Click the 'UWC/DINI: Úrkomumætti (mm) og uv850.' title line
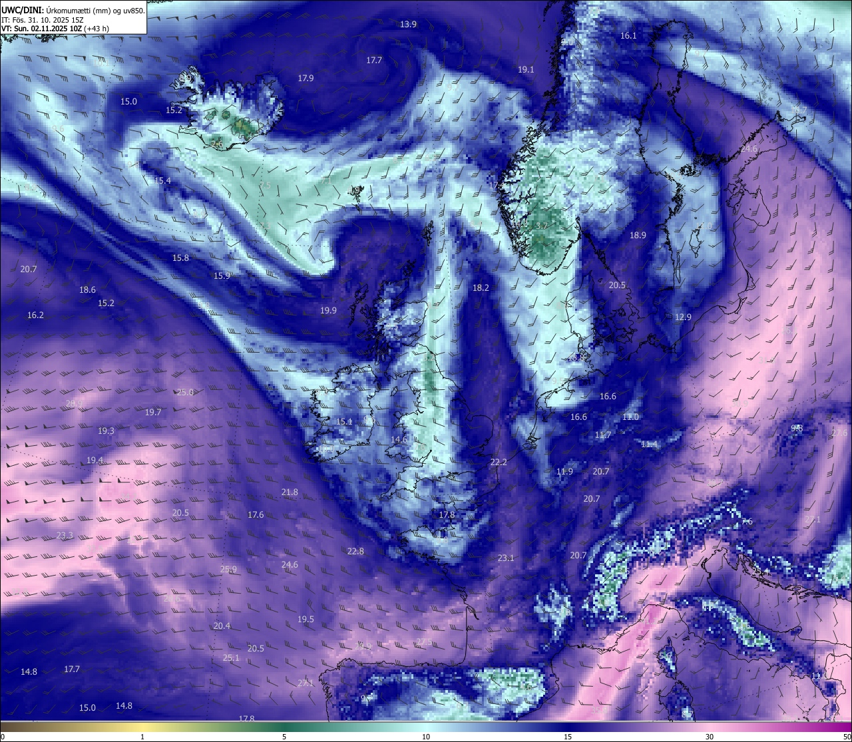Screen dimensions: 852x742 [x=73, y=10]
